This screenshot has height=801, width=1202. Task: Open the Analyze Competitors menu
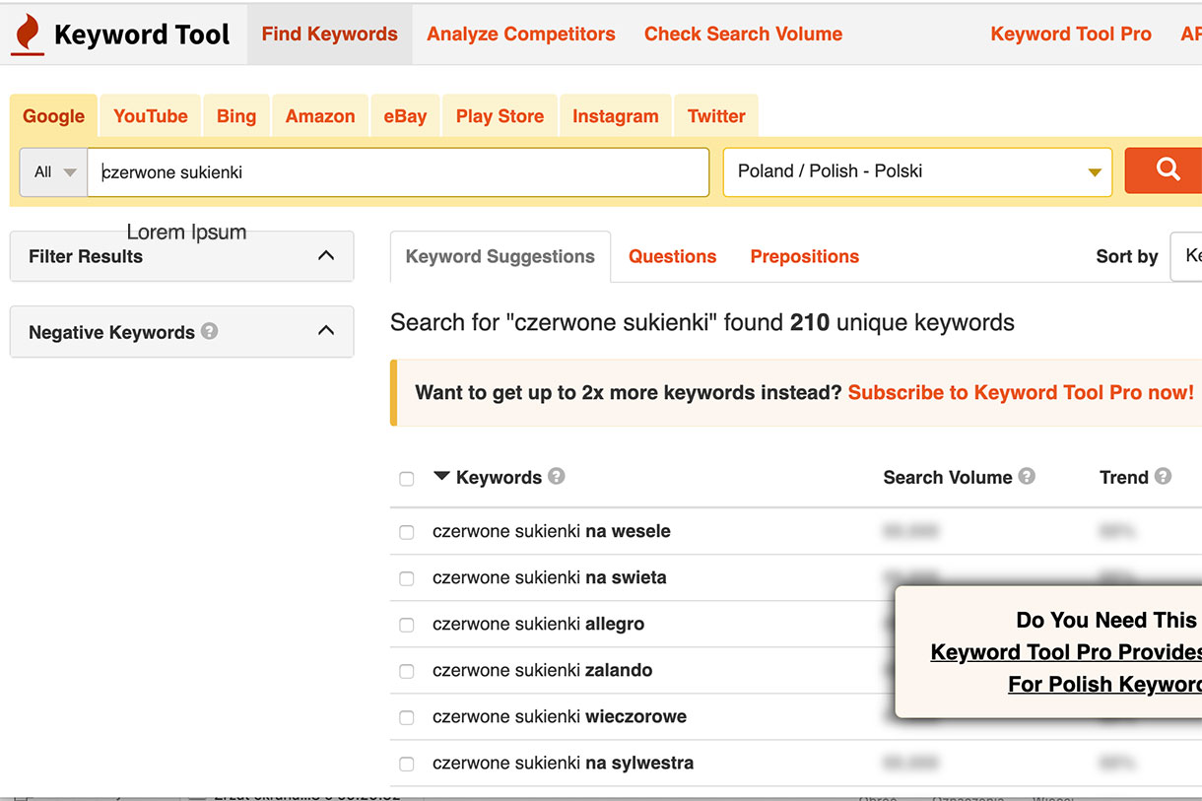pos(520,33)
